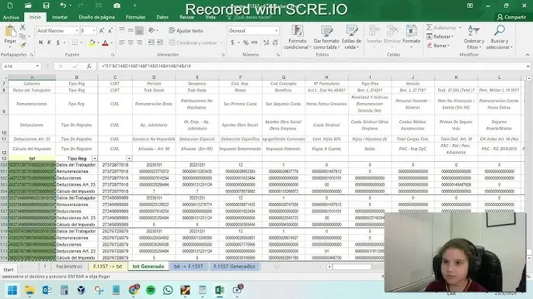This screenshot has width=533, height=299.
Task: Click the Compartir share button
Action: 511,17
